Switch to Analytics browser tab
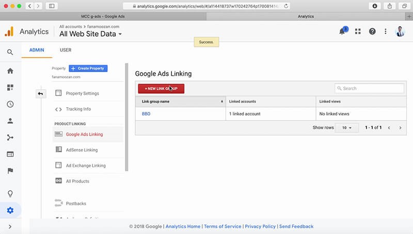 [306, 16]
